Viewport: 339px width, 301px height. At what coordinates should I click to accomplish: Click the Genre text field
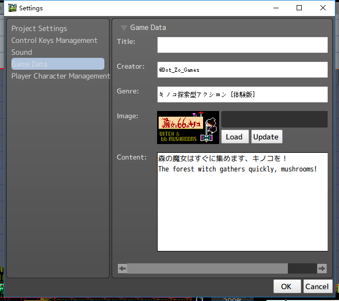click(242, 94)
